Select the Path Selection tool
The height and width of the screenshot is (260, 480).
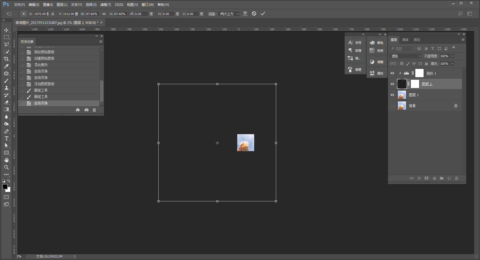(x=6, y=146)
